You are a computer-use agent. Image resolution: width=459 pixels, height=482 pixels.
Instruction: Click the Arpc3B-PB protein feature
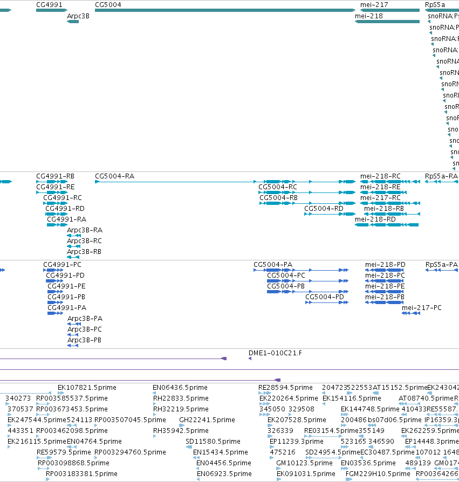73,346
